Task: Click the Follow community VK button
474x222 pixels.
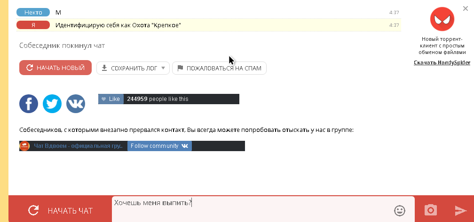Action: pyautogui.click(x=159, y=146)
